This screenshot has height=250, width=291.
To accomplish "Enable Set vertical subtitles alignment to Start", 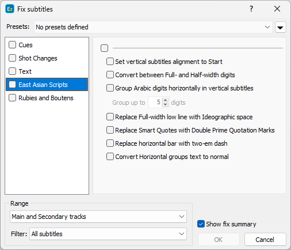I will tap(110, 62).
